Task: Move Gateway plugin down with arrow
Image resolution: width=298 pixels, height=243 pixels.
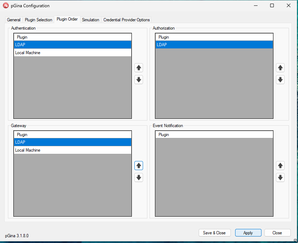Action: [139, 178]
